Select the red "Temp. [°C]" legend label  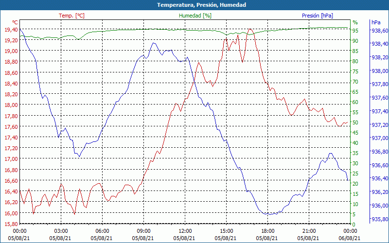(71, 16)
